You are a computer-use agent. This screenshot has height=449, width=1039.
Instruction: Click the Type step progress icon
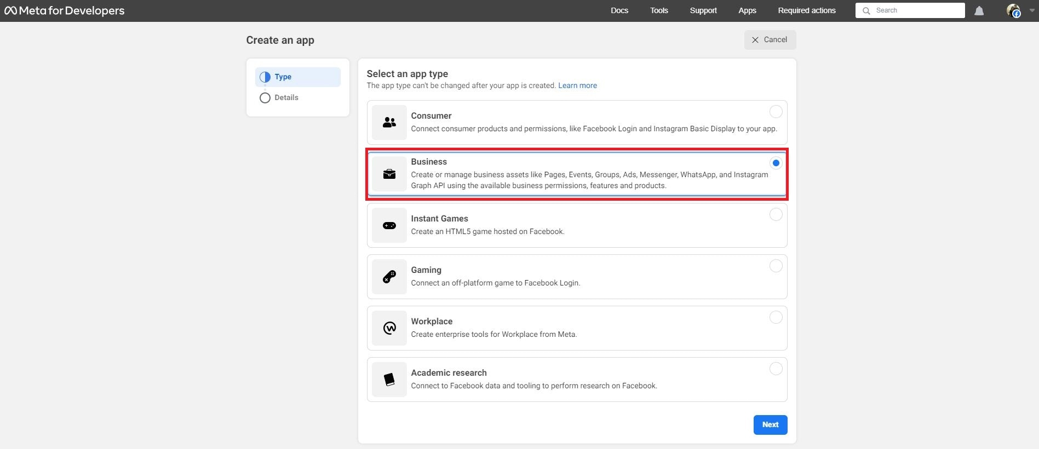point(265,77)
